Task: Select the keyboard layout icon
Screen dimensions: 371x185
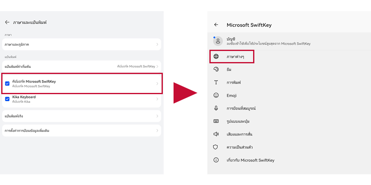Action: click(x=216, y=121)
